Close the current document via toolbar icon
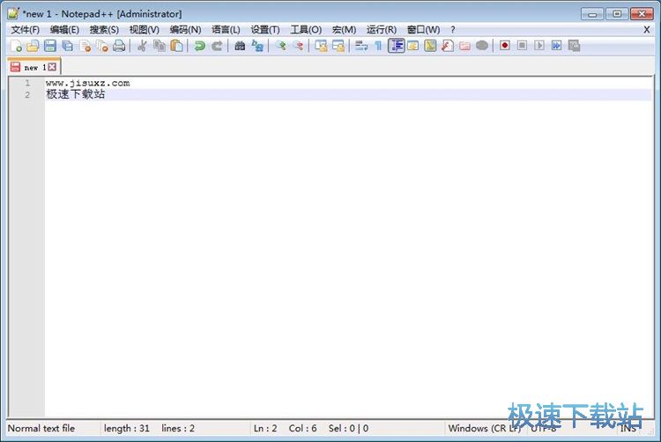Screen dimensions: 661x442 coord(85,46)
